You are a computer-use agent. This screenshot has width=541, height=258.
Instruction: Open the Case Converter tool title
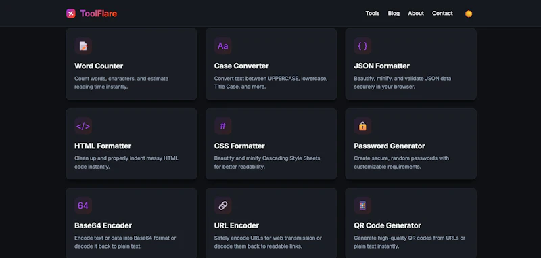click(x=241, y=66)
